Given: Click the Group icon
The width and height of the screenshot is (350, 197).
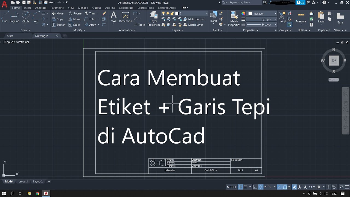Looking at the screenshot, I should (x=282, y=17).
